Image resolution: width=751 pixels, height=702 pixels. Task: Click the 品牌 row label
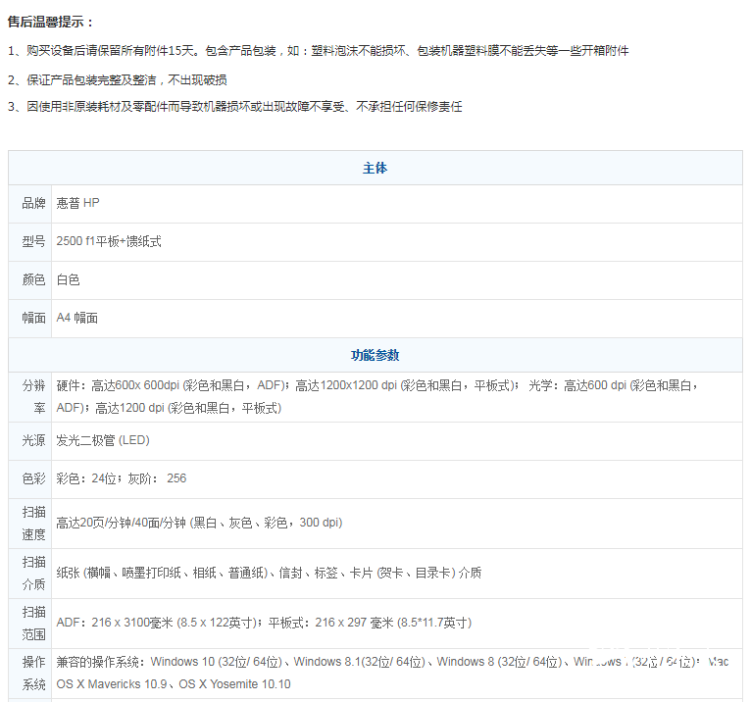pos(33,203)
